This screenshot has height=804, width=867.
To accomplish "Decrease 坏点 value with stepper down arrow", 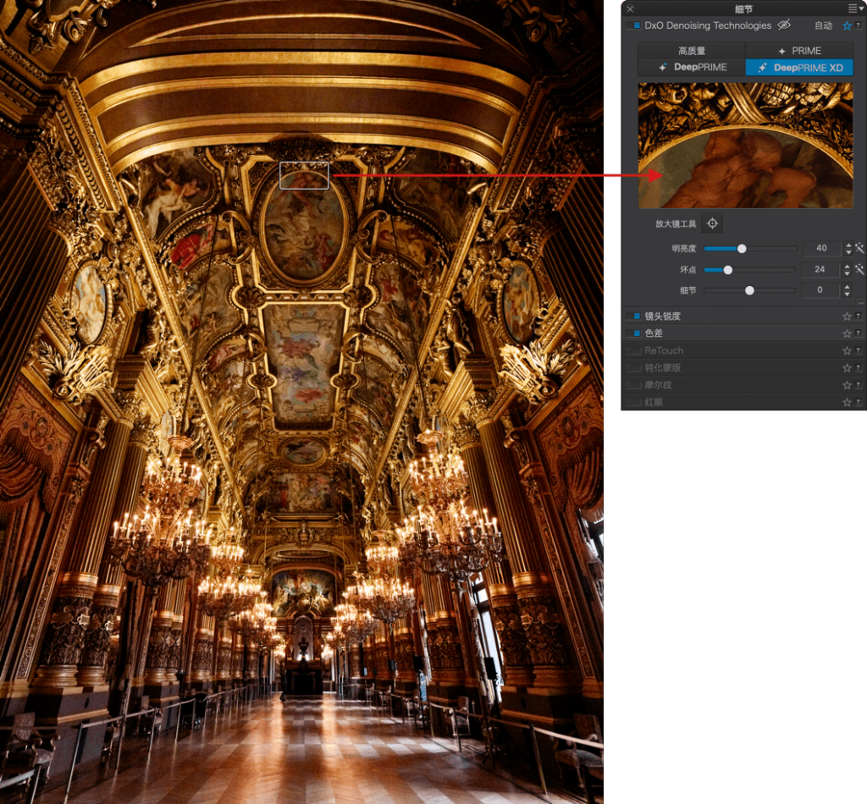I will pyautogui.click(x=847, y=273).
